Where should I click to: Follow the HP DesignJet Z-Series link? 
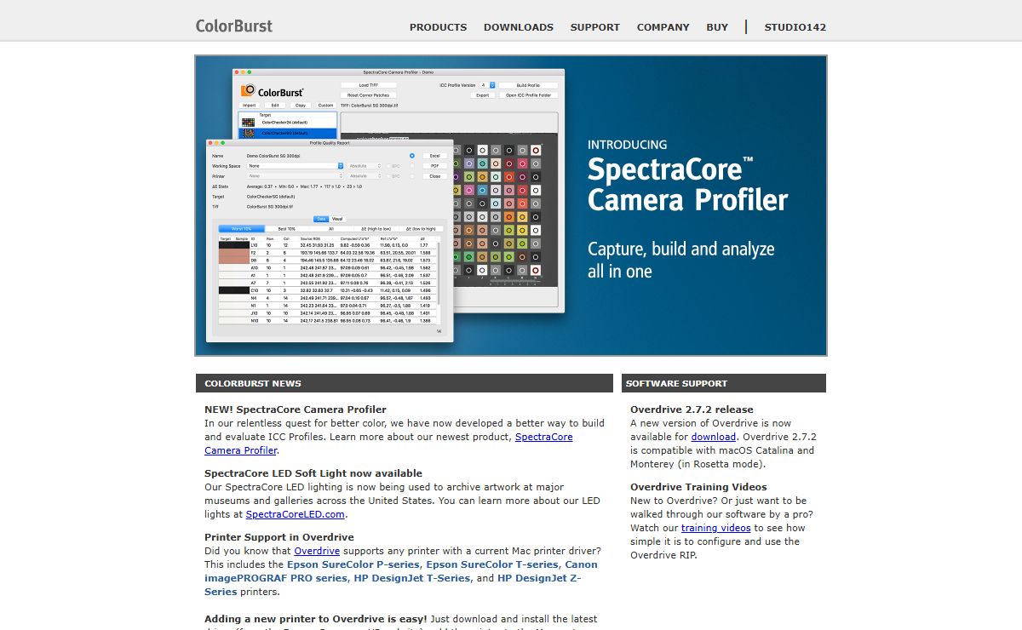pos(393,585)
